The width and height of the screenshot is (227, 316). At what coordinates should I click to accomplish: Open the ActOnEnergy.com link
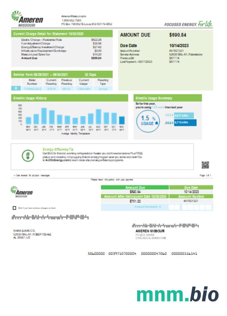(x=56, y=160)
